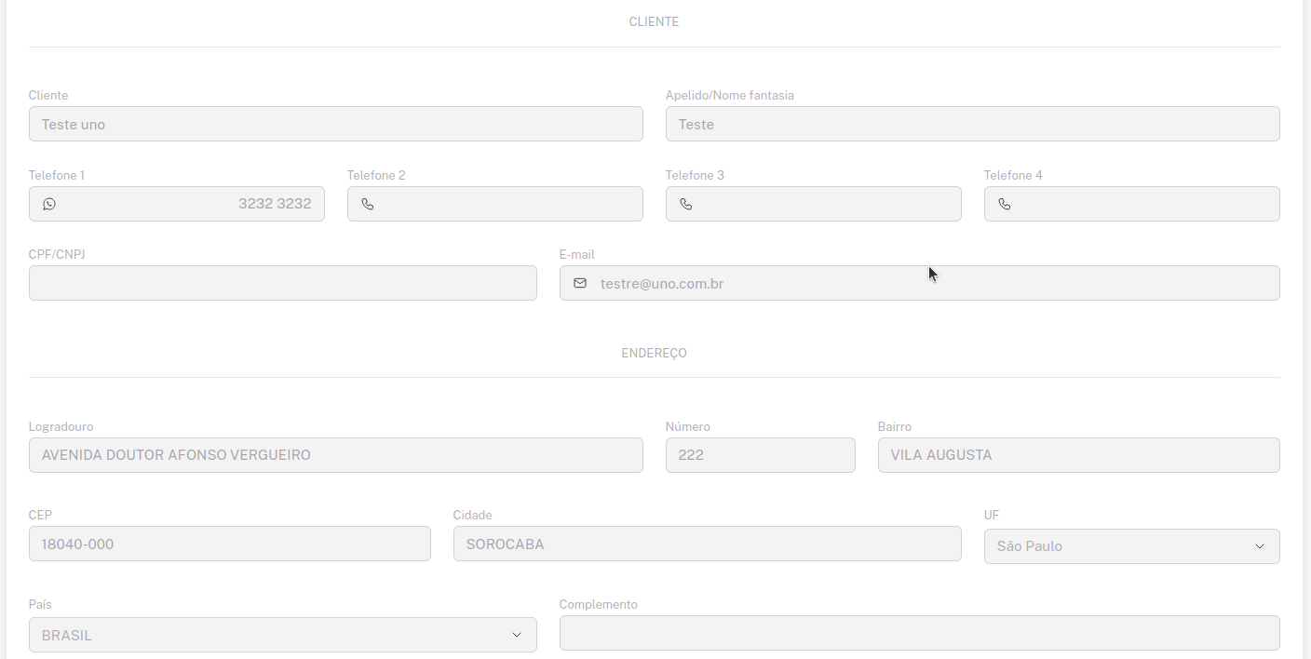
Task: Select the CEP postal code field
Action: coord(229,544)
